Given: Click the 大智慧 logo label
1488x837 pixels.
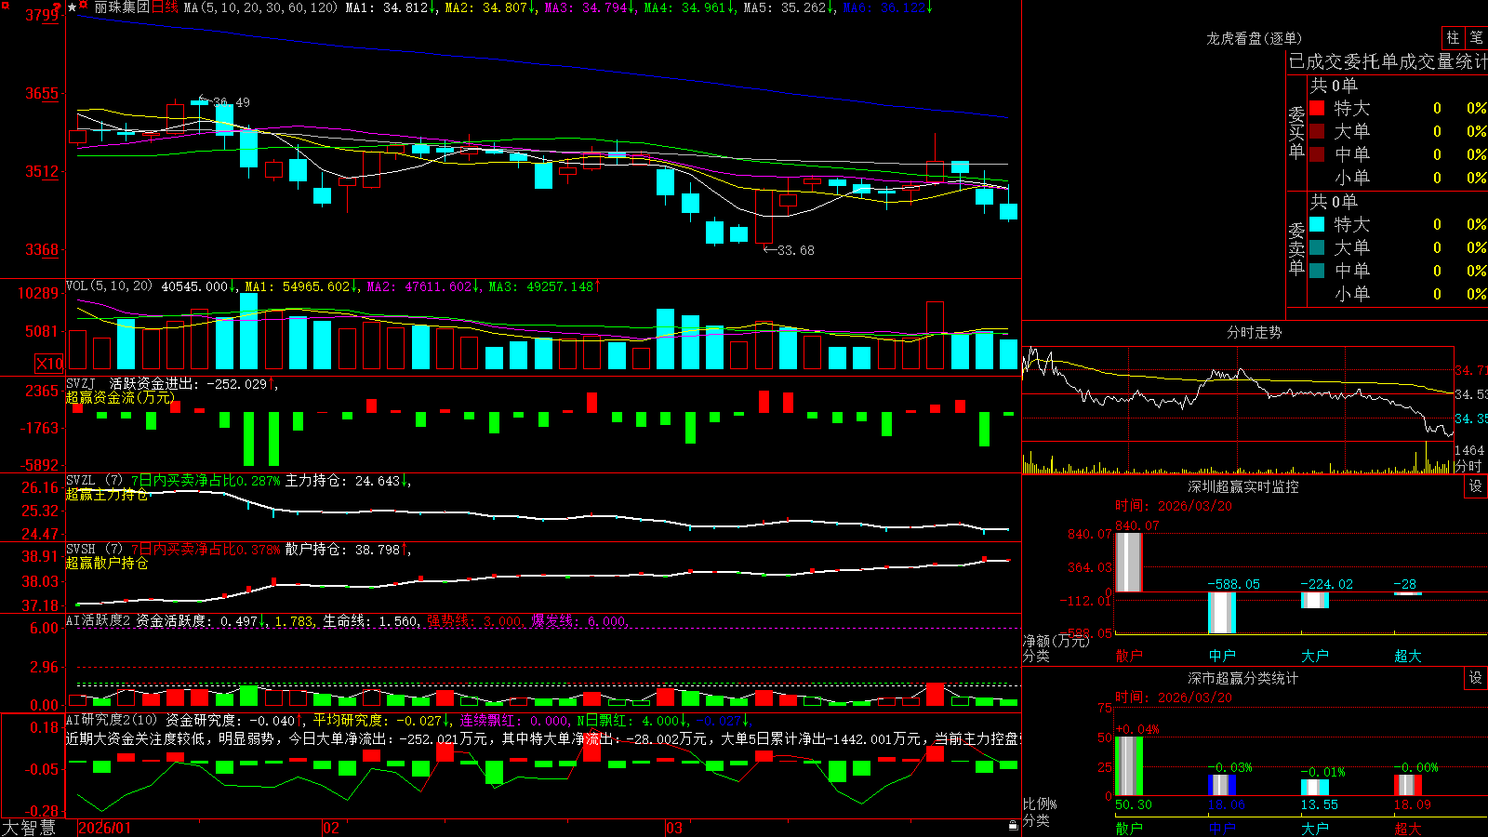Looking at the screenshot, I should (29, 827).
